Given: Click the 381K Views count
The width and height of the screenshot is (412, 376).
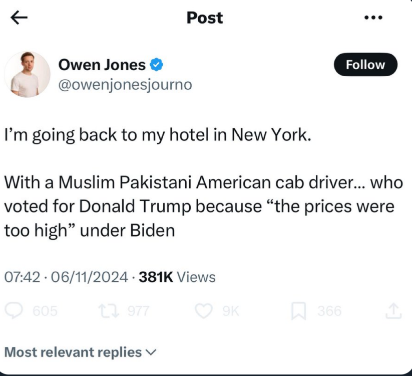Looking at the screenshot, I should coord(178,277).
